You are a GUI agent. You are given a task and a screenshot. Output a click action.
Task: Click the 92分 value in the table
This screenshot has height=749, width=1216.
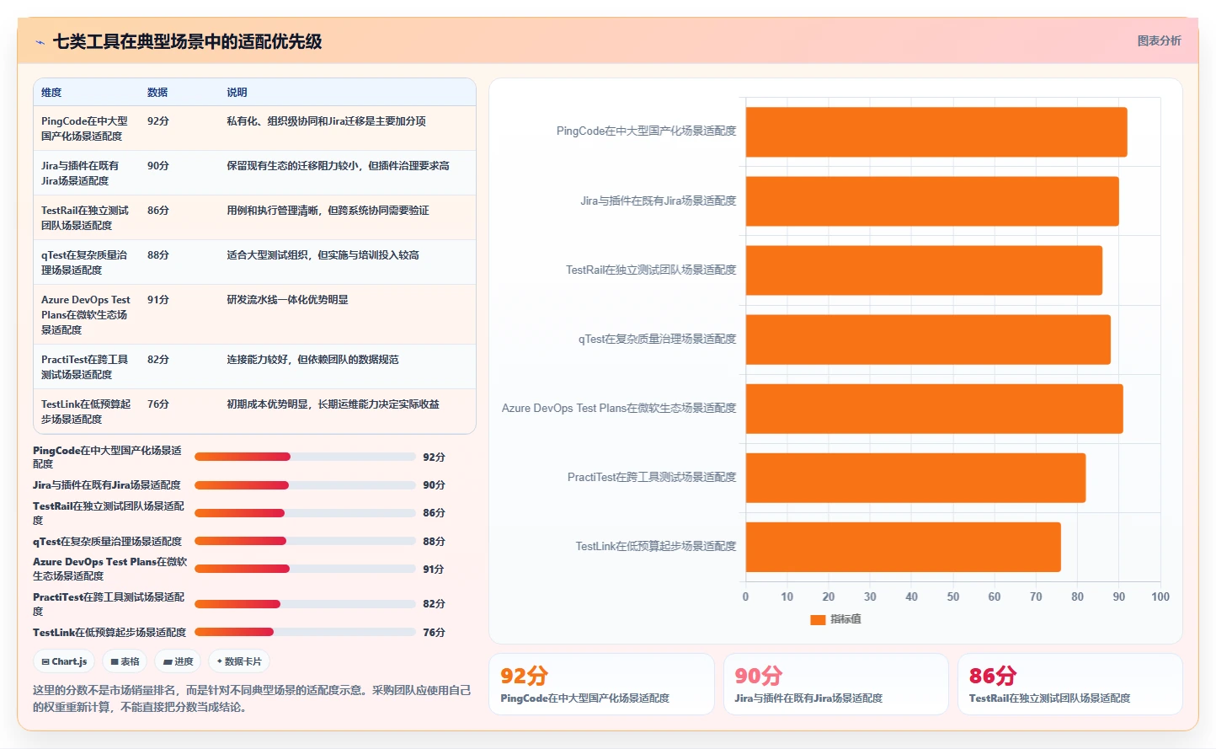(x=158, y=121)
